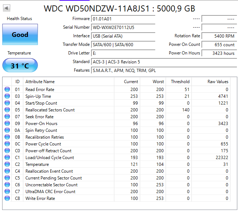238x211 pixels.
Task: Select the Uncorrectable Sector Count attribute name
Action: [x=52, y=185]
